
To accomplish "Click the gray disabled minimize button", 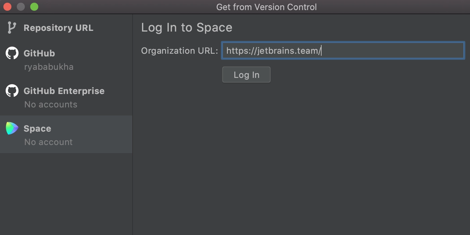I will [21, 7].
